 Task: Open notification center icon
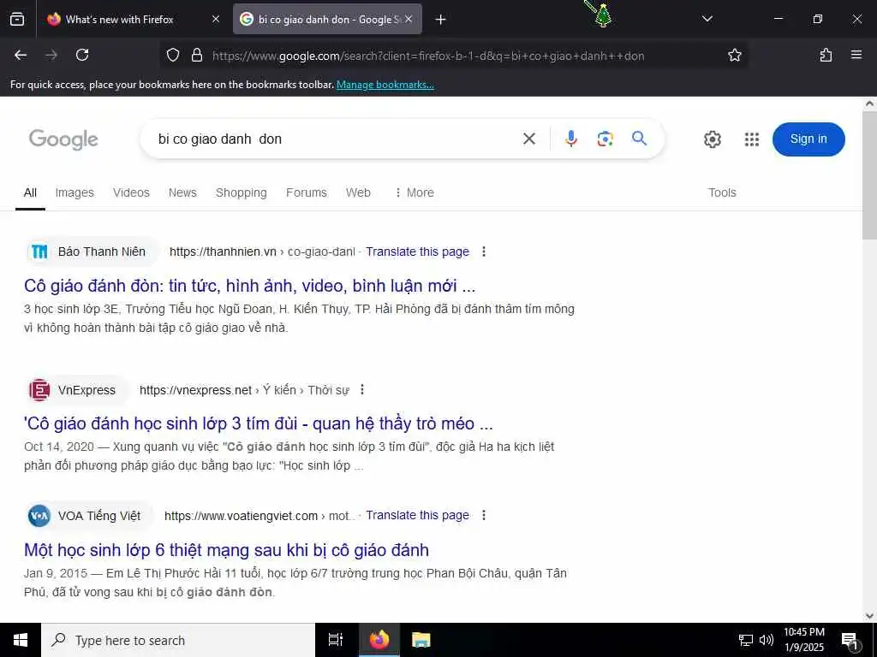[x=850, y=641]
